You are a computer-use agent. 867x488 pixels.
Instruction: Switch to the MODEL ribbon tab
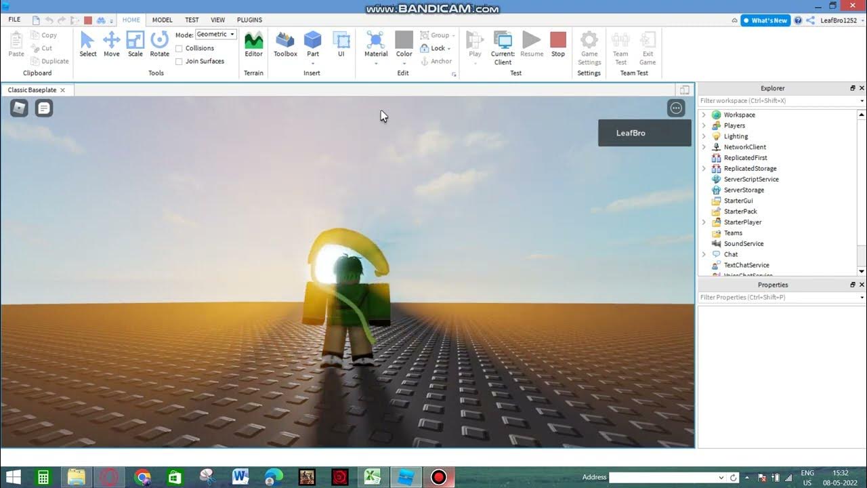coord(163,20)
